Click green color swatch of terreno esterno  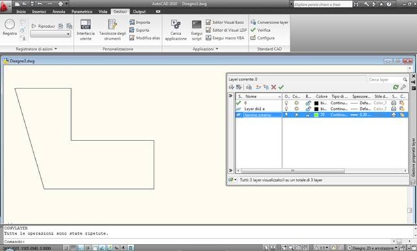[316, 115]
